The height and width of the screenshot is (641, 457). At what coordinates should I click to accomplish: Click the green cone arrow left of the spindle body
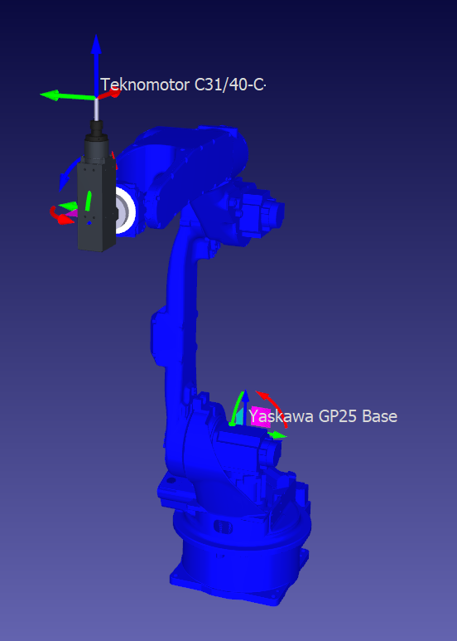(68, 206)
